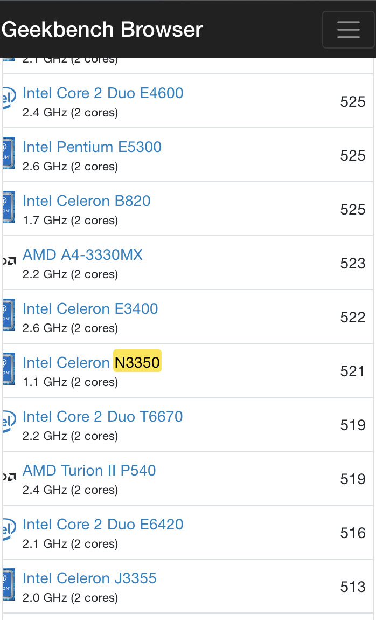Image resolution: width=376 pixels, height=620 pixels.
Task: Click the AMD logo beside Turion II P540
Action: pos(8,477)
